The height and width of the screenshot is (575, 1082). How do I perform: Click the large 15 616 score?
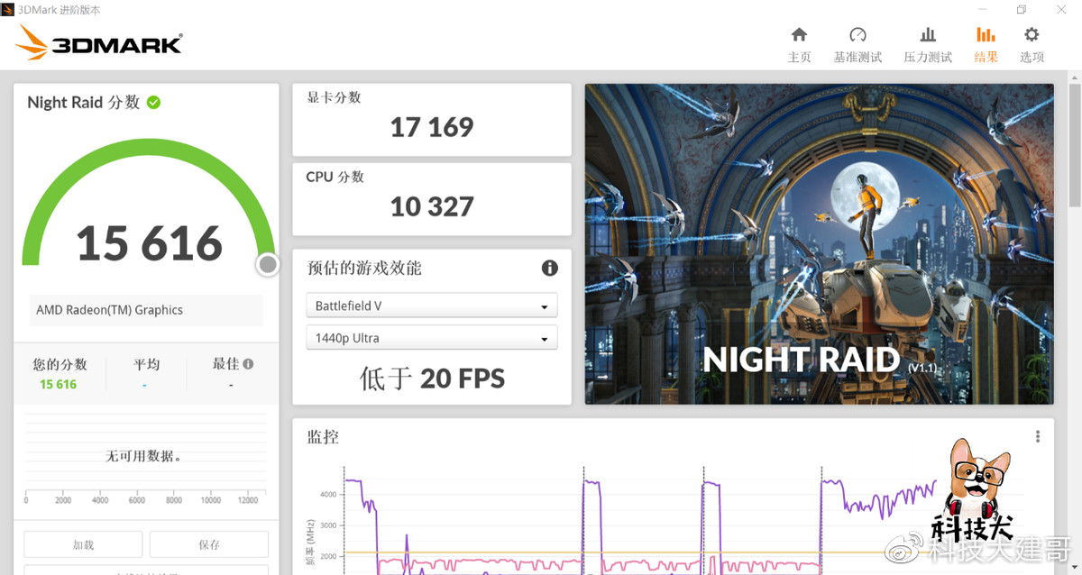tap(149, 243)
